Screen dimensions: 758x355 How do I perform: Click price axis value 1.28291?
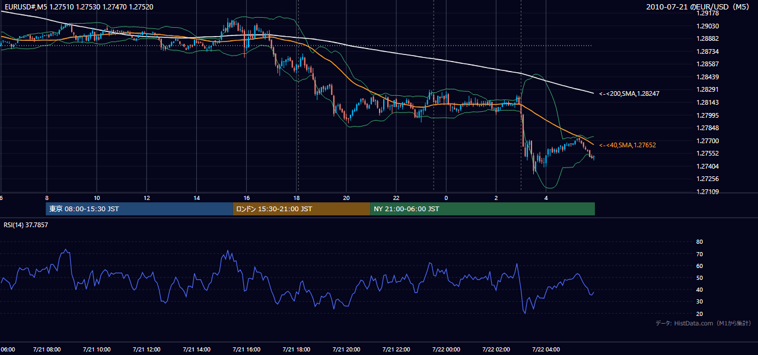click(x=708, y=90)
